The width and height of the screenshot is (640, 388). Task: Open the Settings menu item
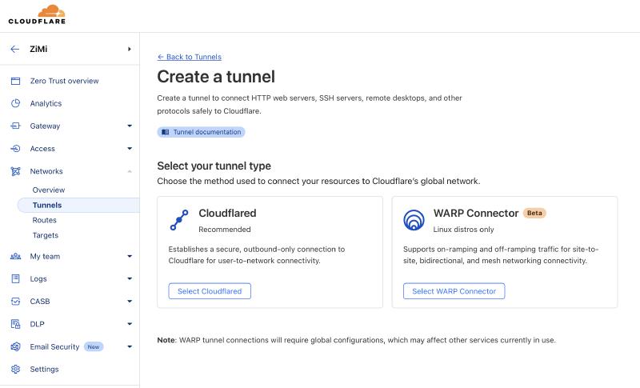[x=44, y=370]
